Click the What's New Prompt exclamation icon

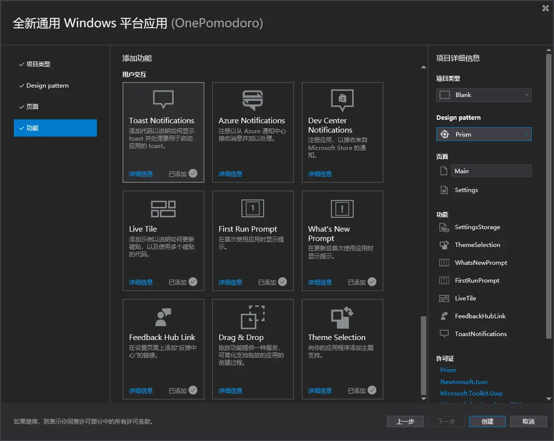342,209
